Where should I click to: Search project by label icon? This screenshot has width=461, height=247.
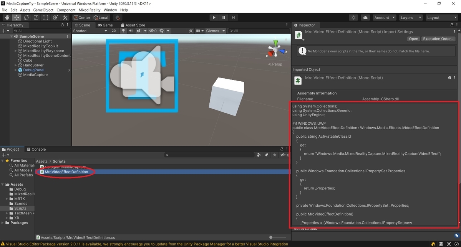(266, 155)
